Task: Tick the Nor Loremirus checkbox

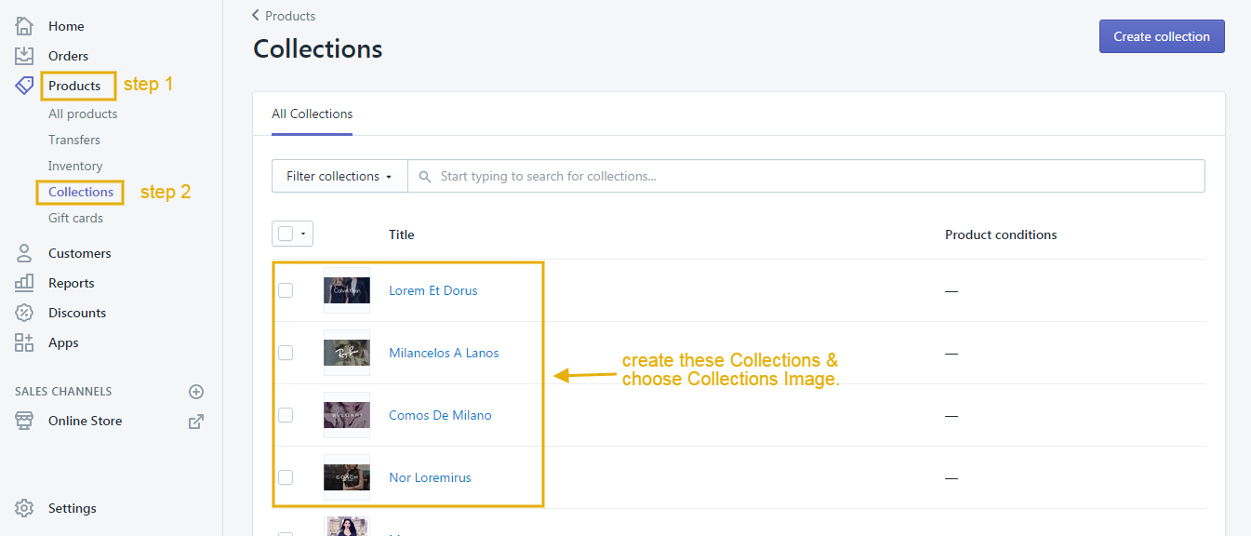Action: pyautogui.click(x=286, y=477)
